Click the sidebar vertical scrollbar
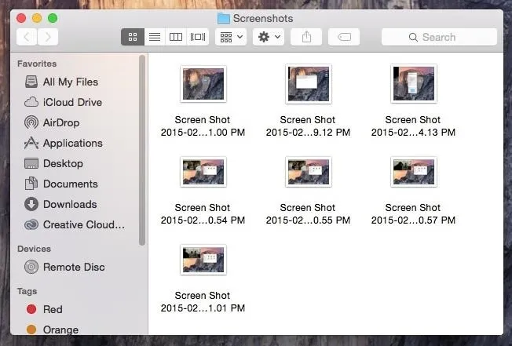The image size is (512, 346). tap(141, 150)
